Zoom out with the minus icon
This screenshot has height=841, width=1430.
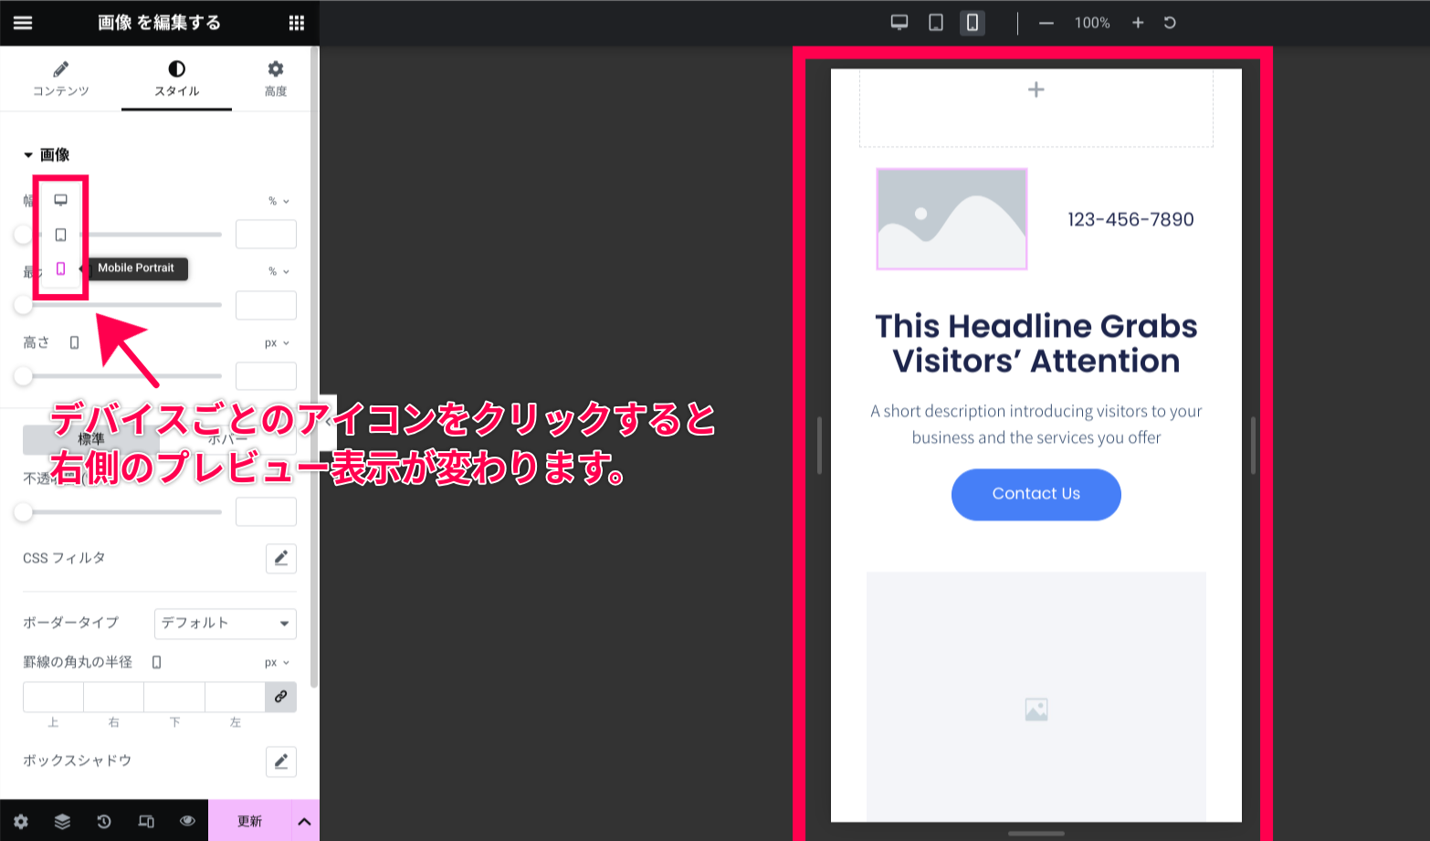click(x=1046, y=23)
